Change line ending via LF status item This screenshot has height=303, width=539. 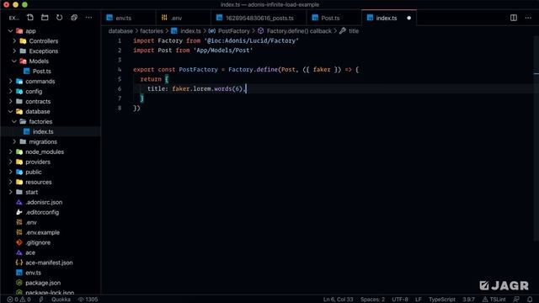pyautogui.click(x=419, y=300)
